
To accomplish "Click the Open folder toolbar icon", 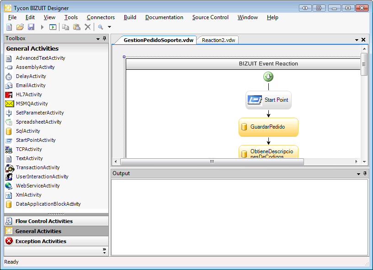I will click(20, 27).
